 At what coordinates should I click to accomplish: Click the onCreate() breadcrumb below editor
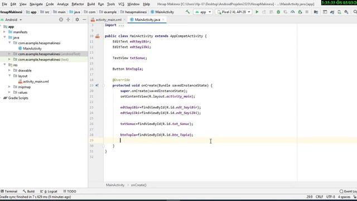pos(139,185)
